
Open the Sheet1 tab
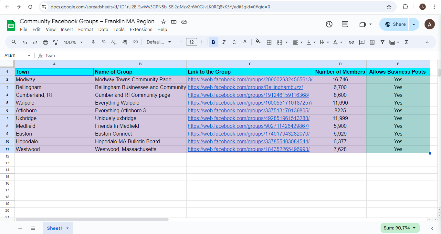(x=58, y=228)
